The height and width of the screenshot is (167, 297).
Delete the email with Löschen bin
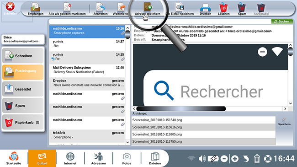tap(224, 9)
